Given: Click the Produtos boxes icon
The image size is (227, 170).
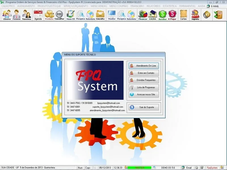Looking at the screenshot, I should click(49, 14).
